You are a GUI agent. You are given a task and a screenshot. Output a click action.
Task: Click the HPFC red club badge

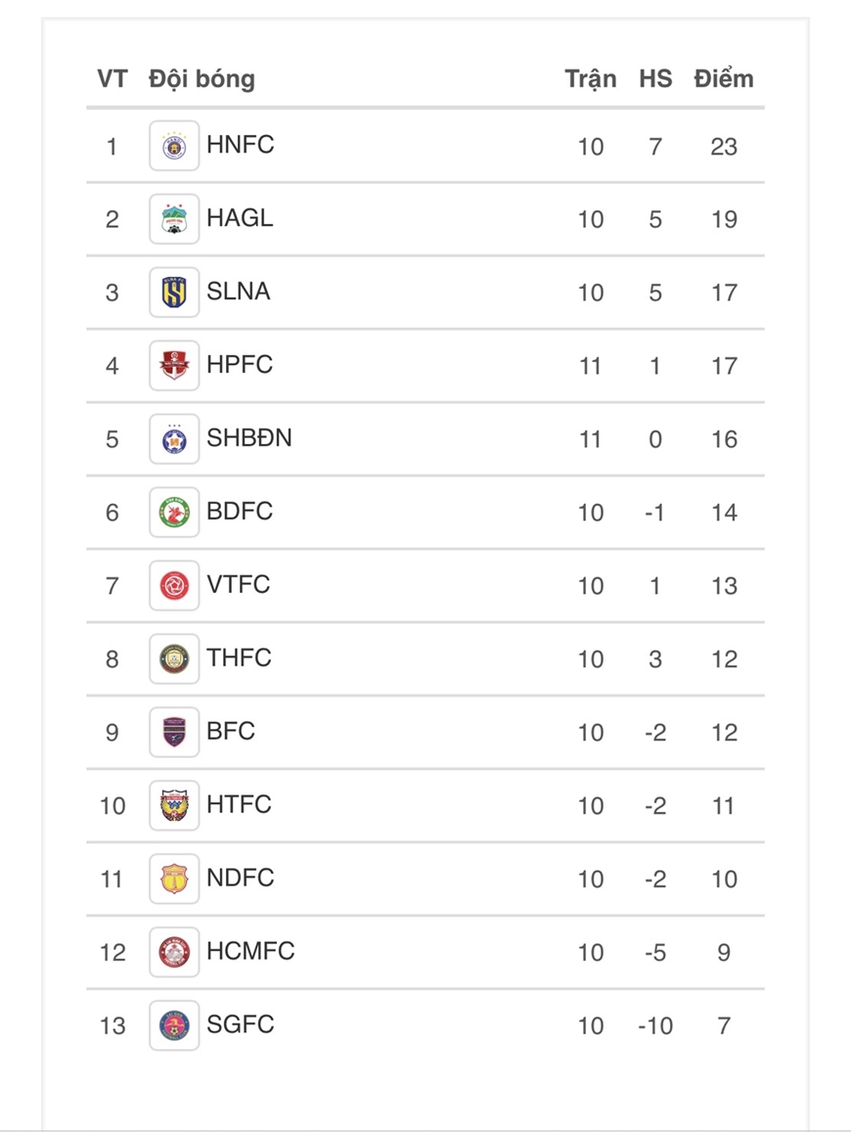pos(174,365)
